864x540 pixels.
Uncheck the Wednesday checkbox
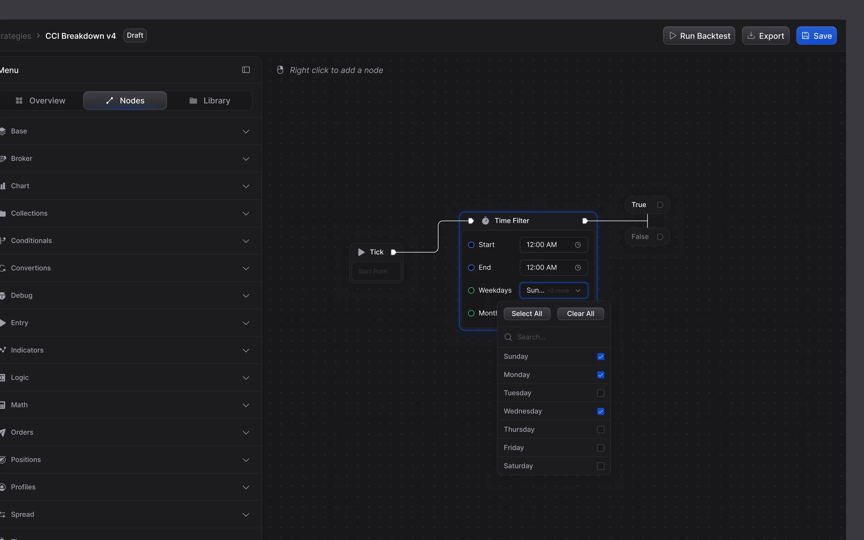(x=601, y=411)
